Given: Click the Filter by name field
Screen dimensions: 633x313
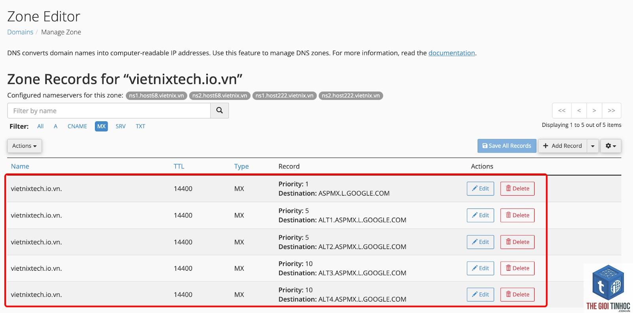Looking at the screenshot, I should (109, 111).
